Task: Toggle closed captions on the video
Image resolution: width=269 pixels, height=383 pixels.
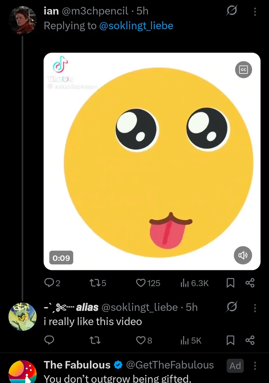Action: click(x=243, y=70)
